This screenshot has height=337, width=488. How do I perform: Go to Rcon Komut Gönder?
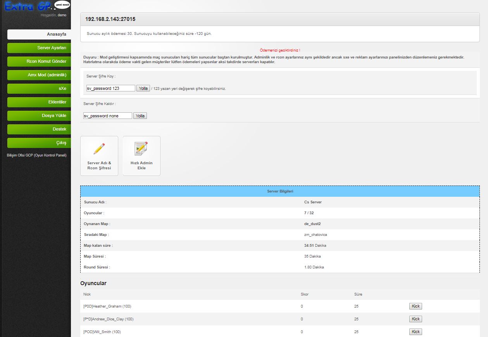(x=39, y=61)
